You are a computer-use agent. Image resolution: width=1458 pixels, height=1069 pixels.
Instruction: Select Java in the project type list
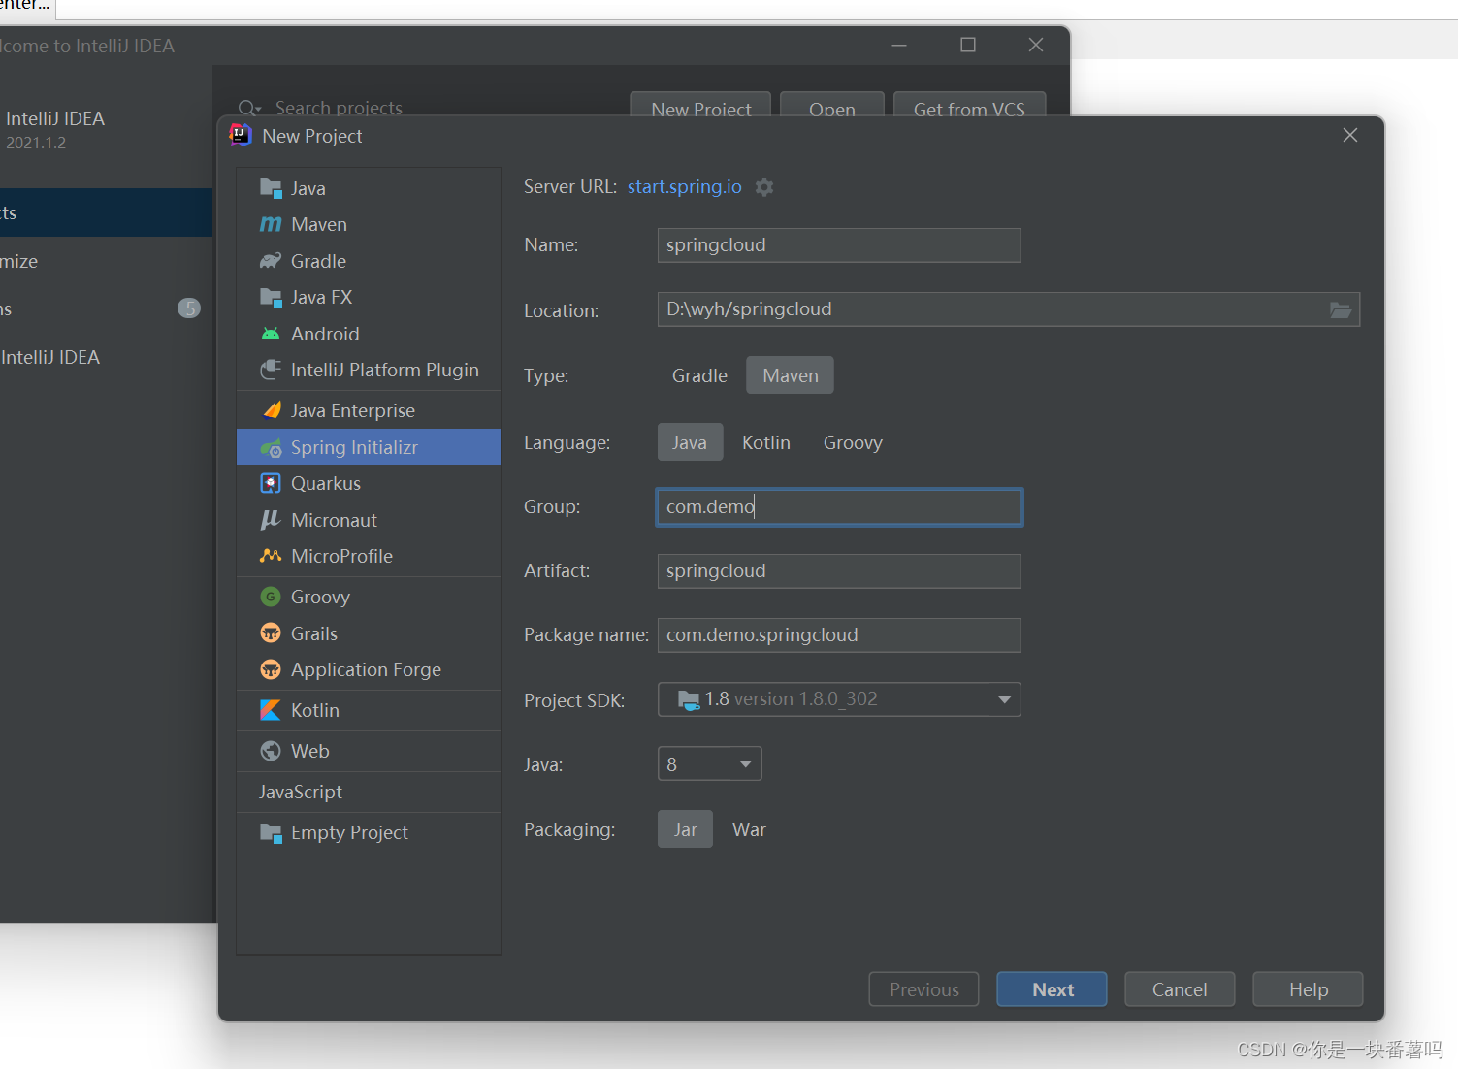click(369, 188)
